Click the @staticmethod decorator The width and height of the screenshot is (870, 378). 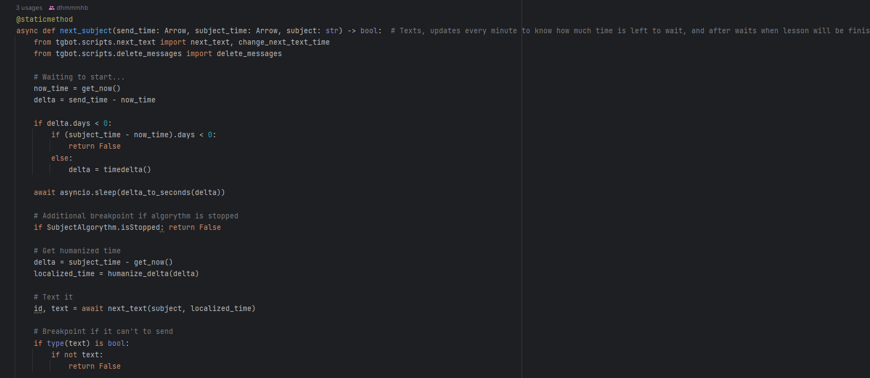point(45,20)
